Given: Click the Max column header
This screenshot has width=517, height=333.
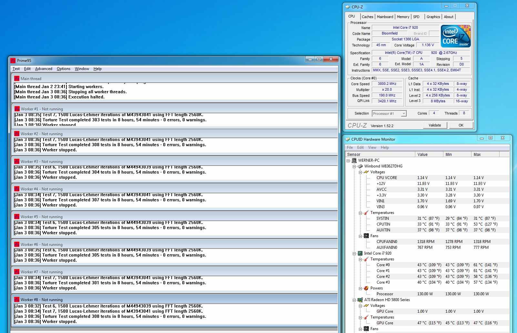Looking at the screenshot, I should point(485,155).
